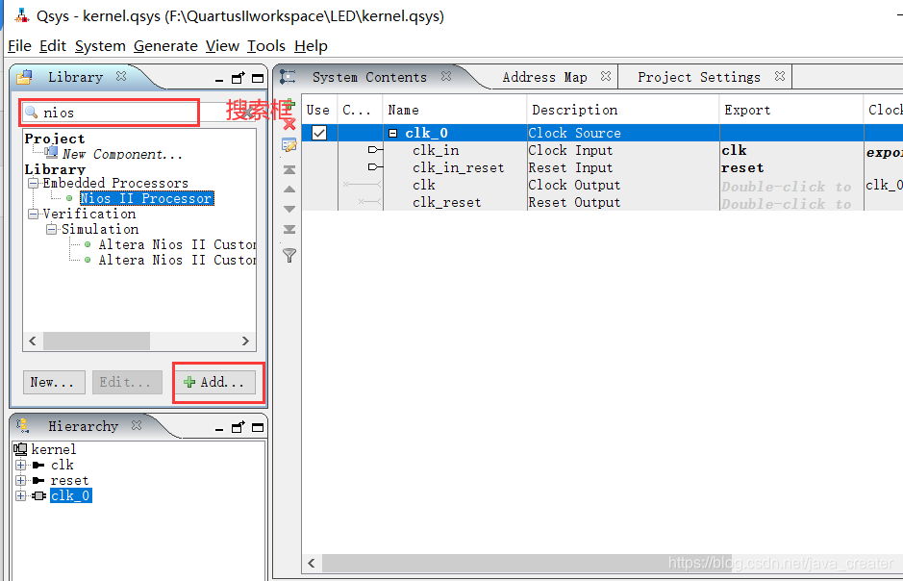Click the Library horizontal scrollbar thumb
903x581 pixels.
click(97, 341)
